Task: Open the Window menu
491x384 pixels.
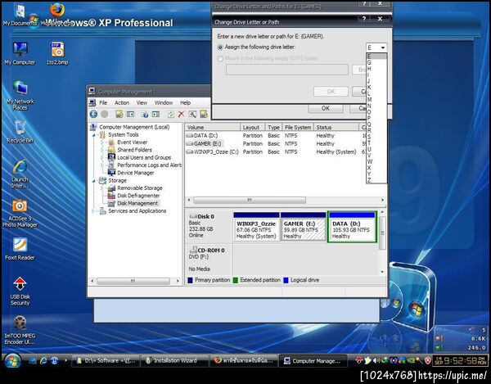Action: tap(164, 102)
